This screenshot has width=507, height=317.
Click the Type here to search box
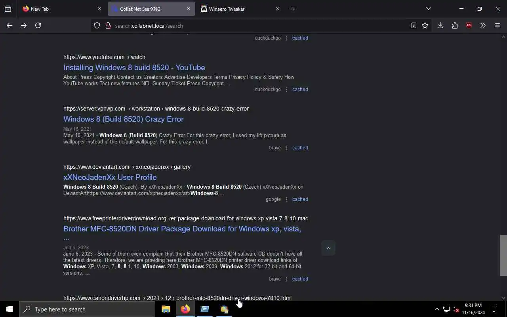(x=87, y=309)
